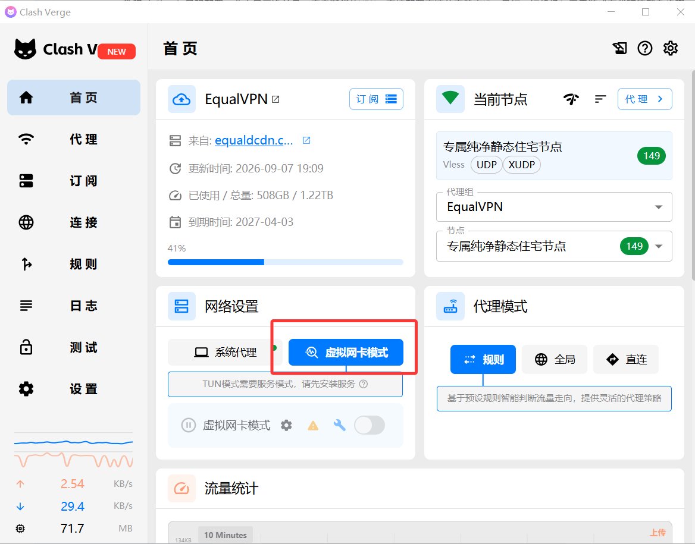
Task: Click the refresh icon beside 更新时间
Action: click(x=176, y=168)
